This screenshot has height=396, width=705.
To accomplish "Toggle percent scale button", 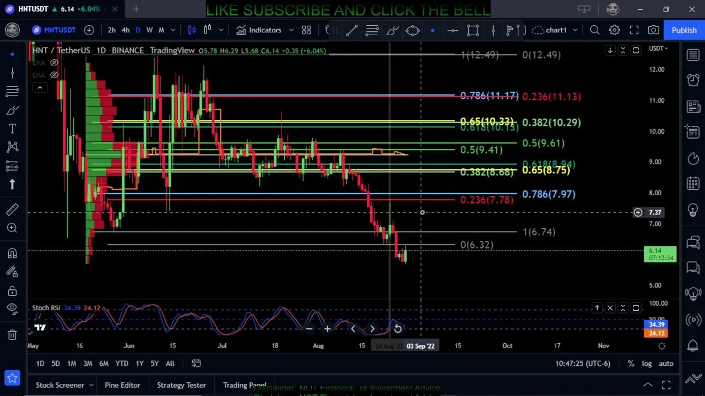I will coord(631,364).
